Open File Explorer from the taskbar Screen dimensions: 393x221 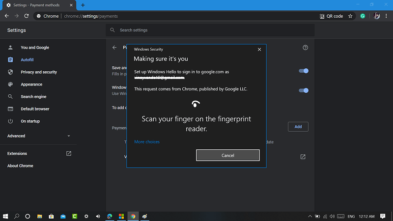(x=40, y=216)
